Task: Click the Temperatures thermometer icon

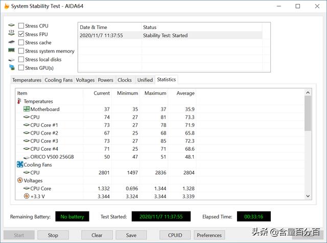Action: (20, 101)
